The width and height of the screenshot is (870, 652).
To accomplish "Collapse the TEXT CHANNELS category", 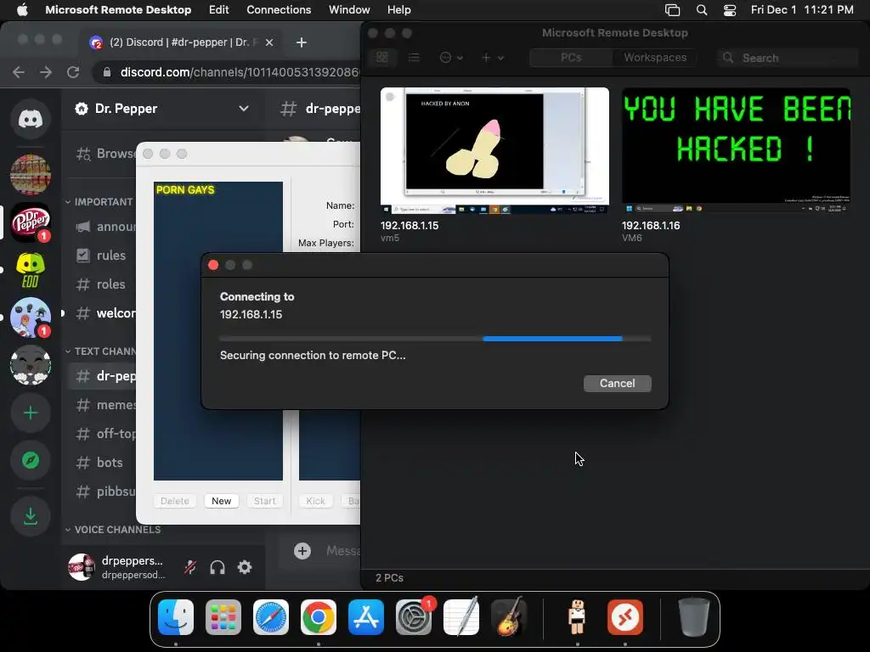I will [101, 351].
